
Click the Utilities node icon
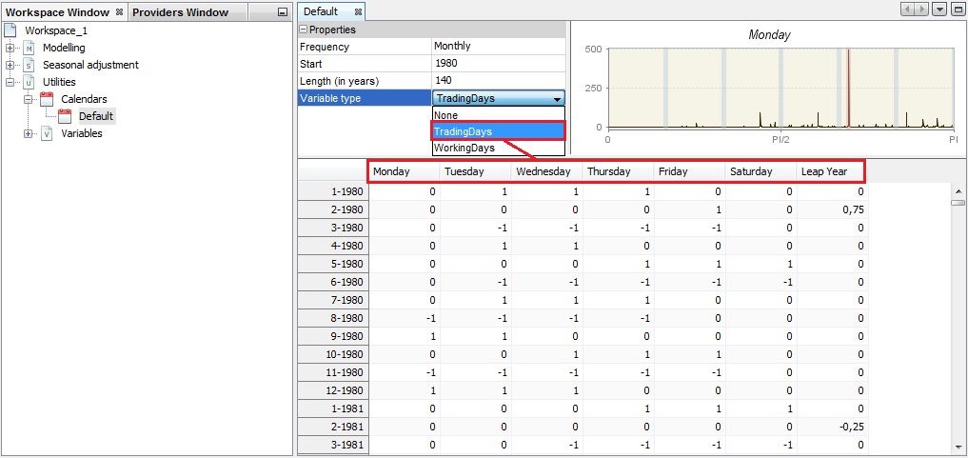(x=29, y=82)
